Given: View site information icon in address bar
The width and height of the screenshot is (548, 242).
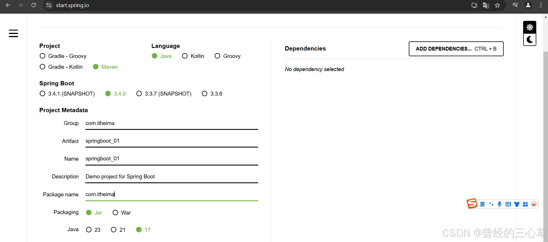Looking at the screenshot, I should pos(49,5).
